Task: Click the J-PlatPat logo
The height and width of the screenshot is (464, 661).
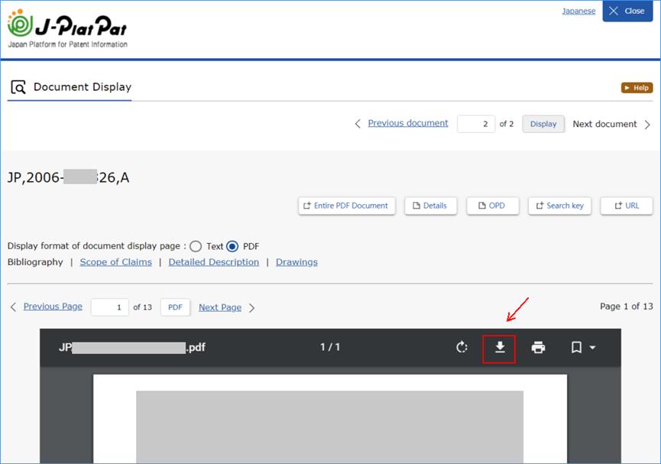Action: (x=67, y=29)
